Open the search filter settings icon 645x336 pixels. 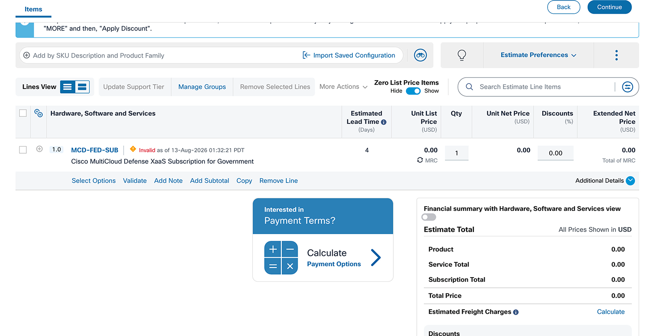(x=627, y=87)
